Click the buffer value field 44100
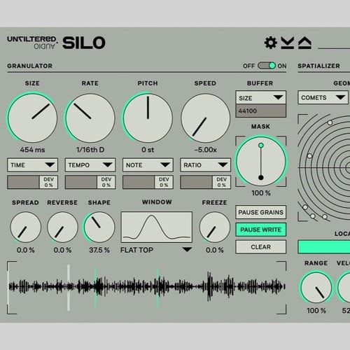350x350 pixels. pos(260,111)
